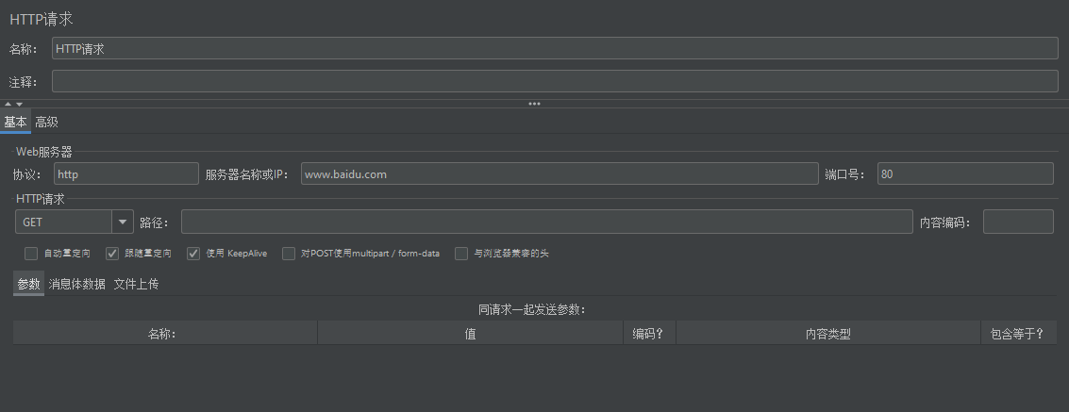1069x412 pixels.
Task: Click the 服务器名称或IP field with www.baidu.com
Action: pos(559,174)
